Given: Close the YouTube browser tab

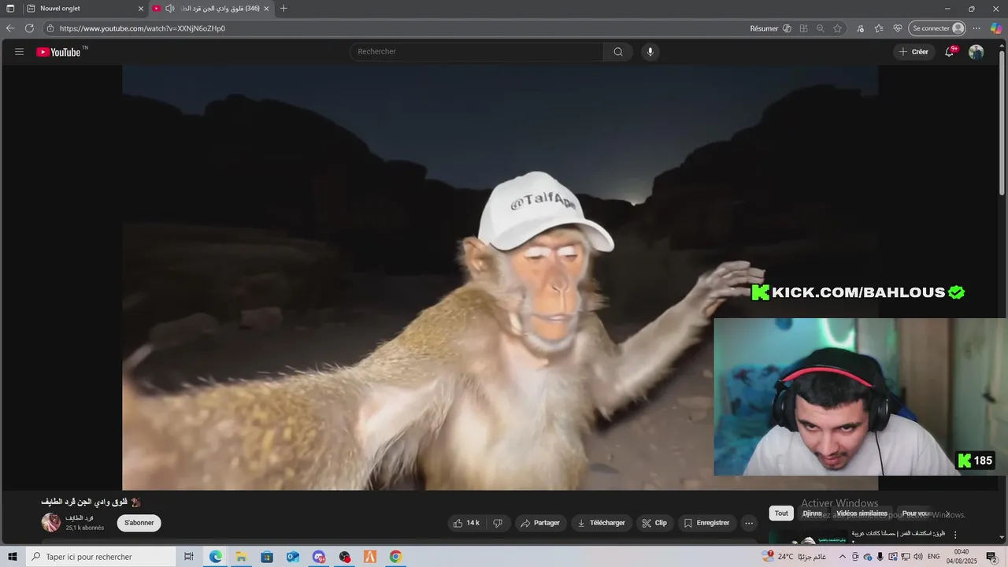Looking at the screenshot, I should tap(266, 9).
